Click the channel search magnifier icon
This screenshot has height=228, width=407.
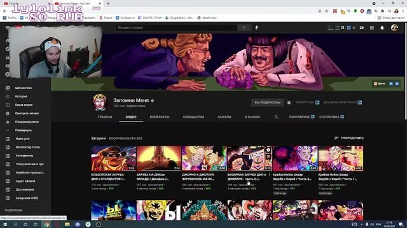[276, 117]
